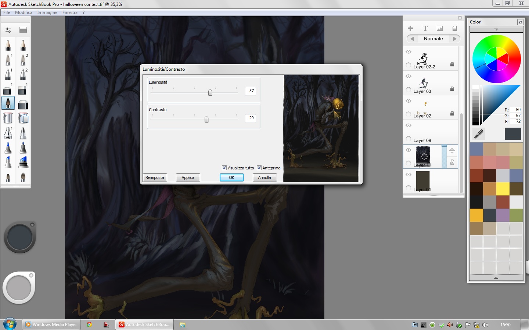Click the dark brush puck control
This screenshot has height=330, width=529.
pyautogui.click(x=20, y=237)
